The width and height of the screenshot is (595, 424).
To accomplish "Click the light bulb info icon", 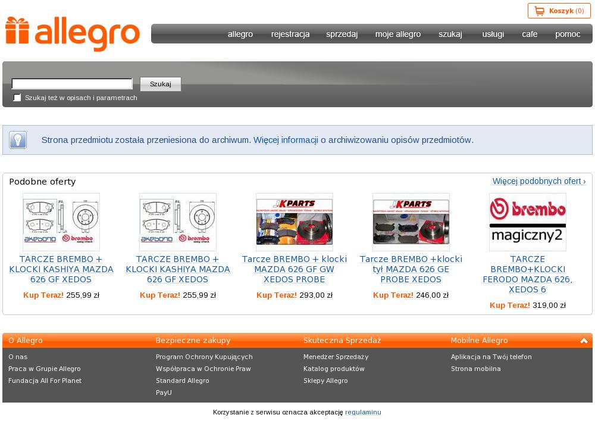I will (18, 140).
